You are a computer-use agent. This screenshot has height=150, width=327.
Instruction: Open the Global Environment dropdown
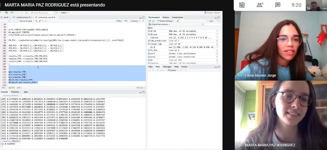coord(159,24)
